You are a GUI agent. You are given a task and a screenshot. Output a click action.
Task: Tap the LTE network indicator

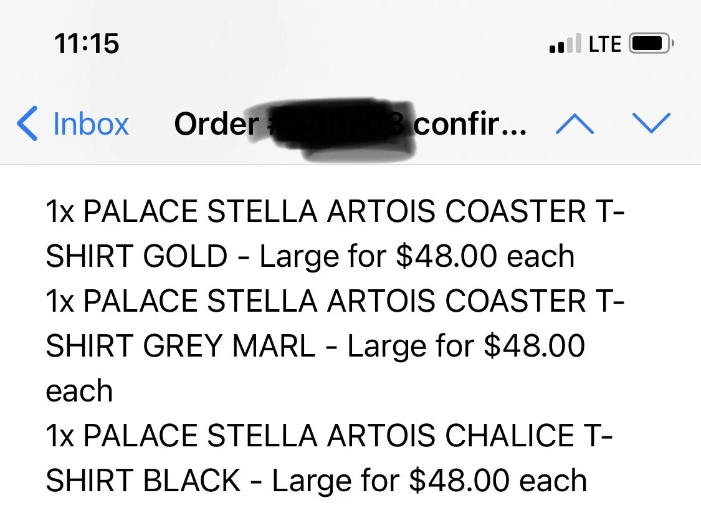[605, 44]
